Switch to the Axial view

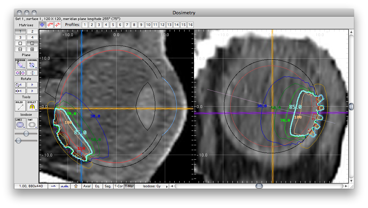point(87,186)
